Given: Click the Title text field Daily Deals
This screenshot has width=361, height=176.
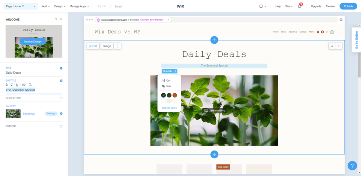Looking at the screenshot, I should pos(33,73).
